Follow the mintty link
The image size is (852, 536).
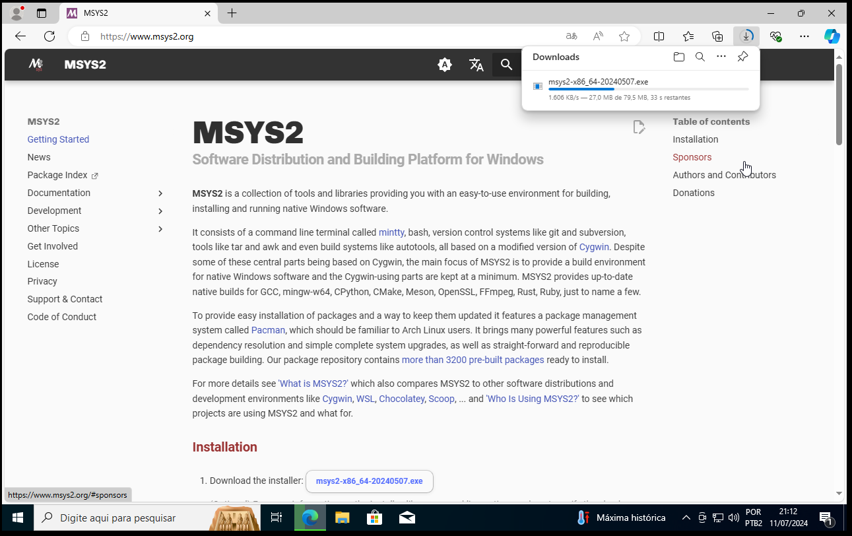click(x=391, y=232)
